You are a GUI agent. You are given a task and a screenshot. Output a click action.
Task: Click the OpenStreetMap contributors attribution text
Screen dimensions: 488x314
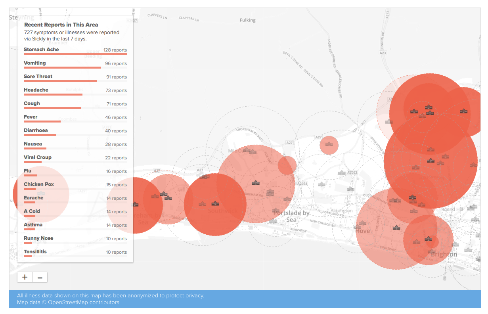[84, 303]
